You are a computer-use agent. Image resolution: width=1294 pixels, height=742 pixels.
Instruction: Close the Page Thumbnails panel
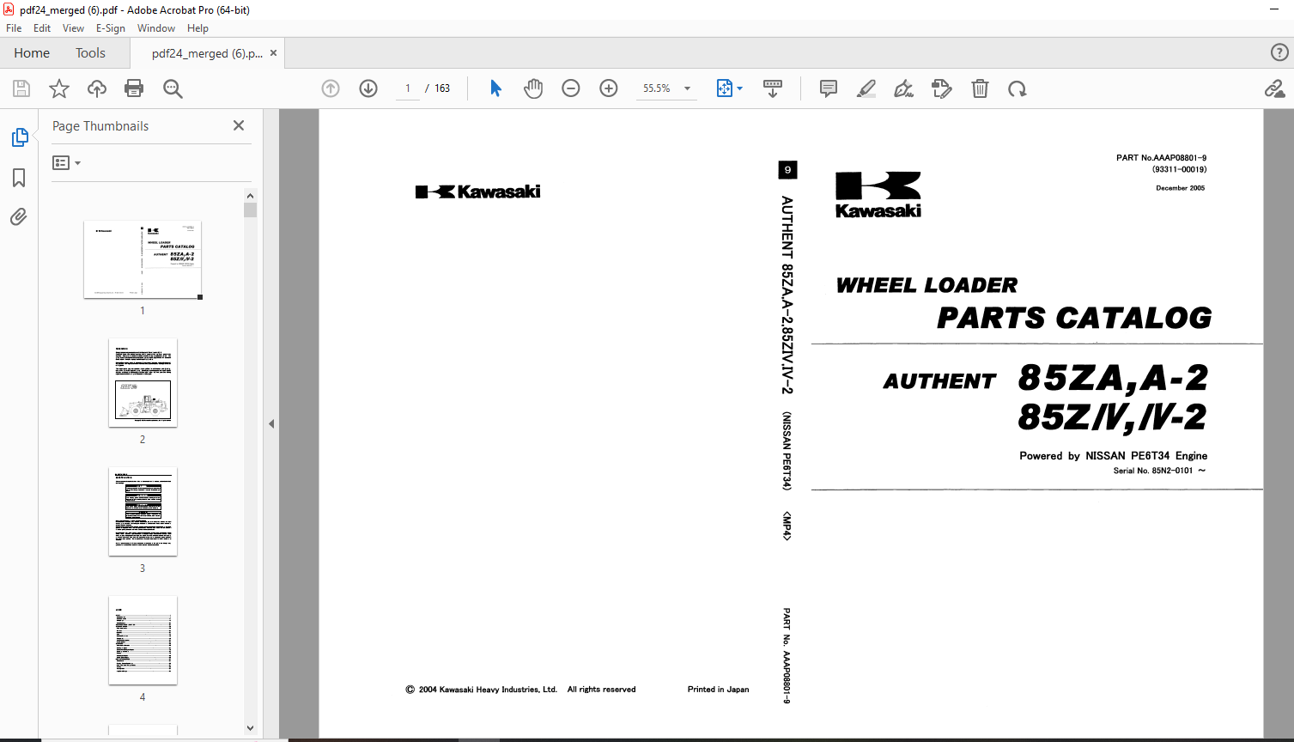(x=239, y=125)
